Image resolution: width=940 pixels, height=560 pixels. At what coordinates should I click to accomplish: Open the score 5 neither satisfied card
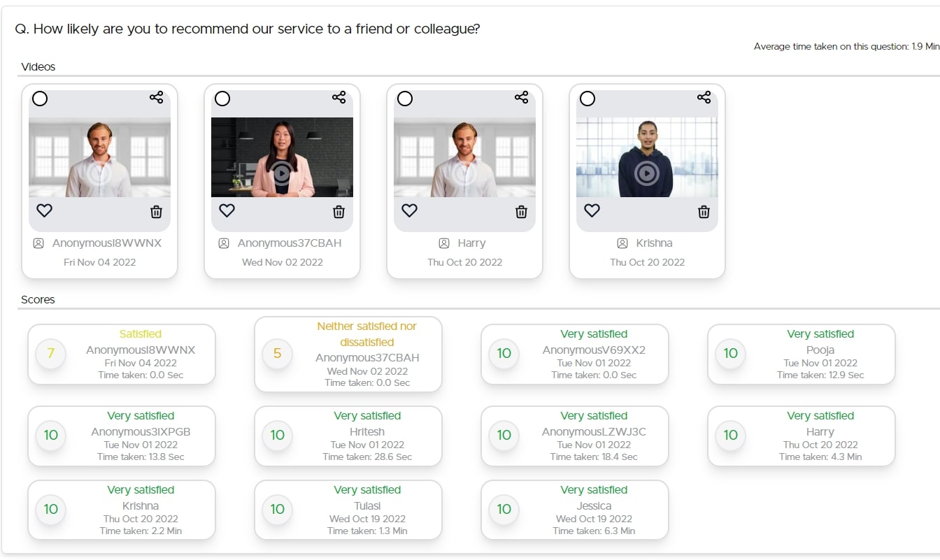coord(348,354)
